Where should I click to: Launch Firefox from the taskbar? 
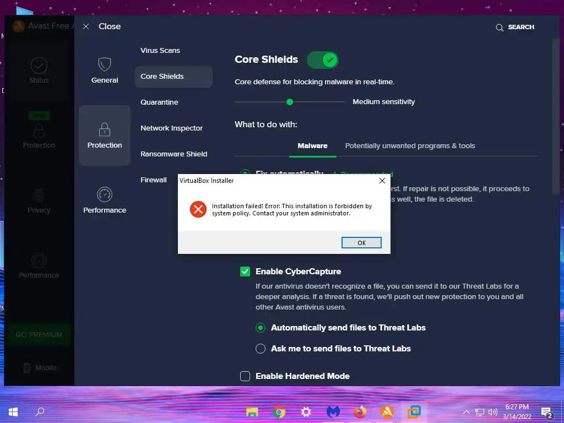coord(360,412)
